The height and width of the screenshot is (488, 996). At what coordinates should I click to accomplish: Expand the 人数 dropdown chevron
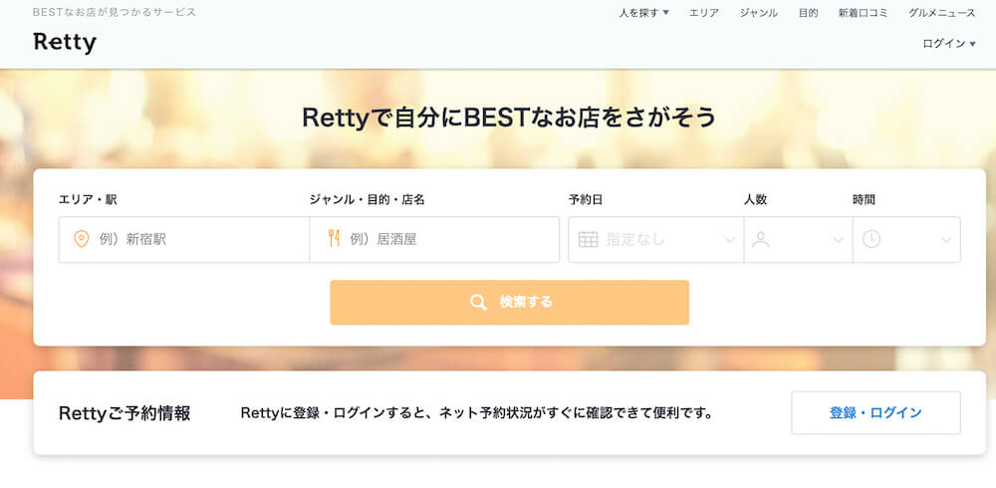[x=839, y=240]
